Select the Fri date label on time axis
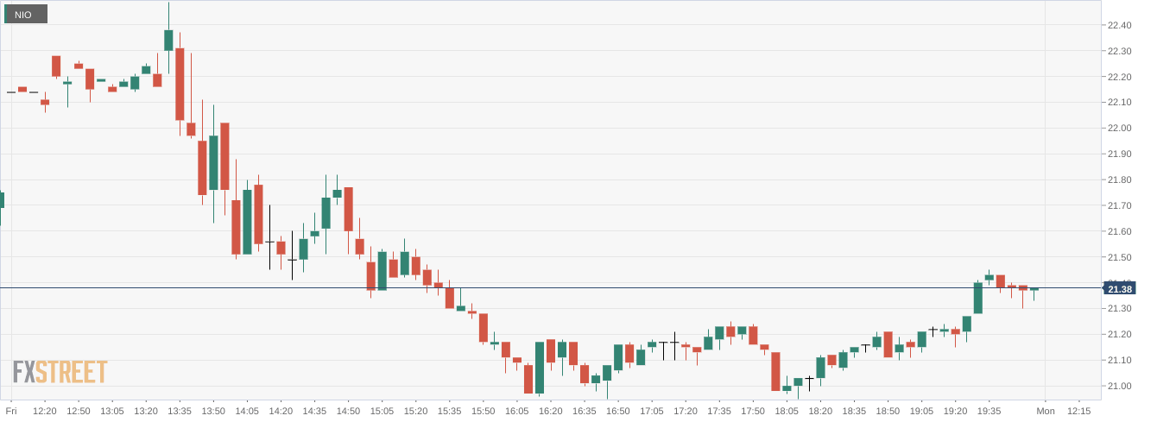1157x422 pixels. 11,411
